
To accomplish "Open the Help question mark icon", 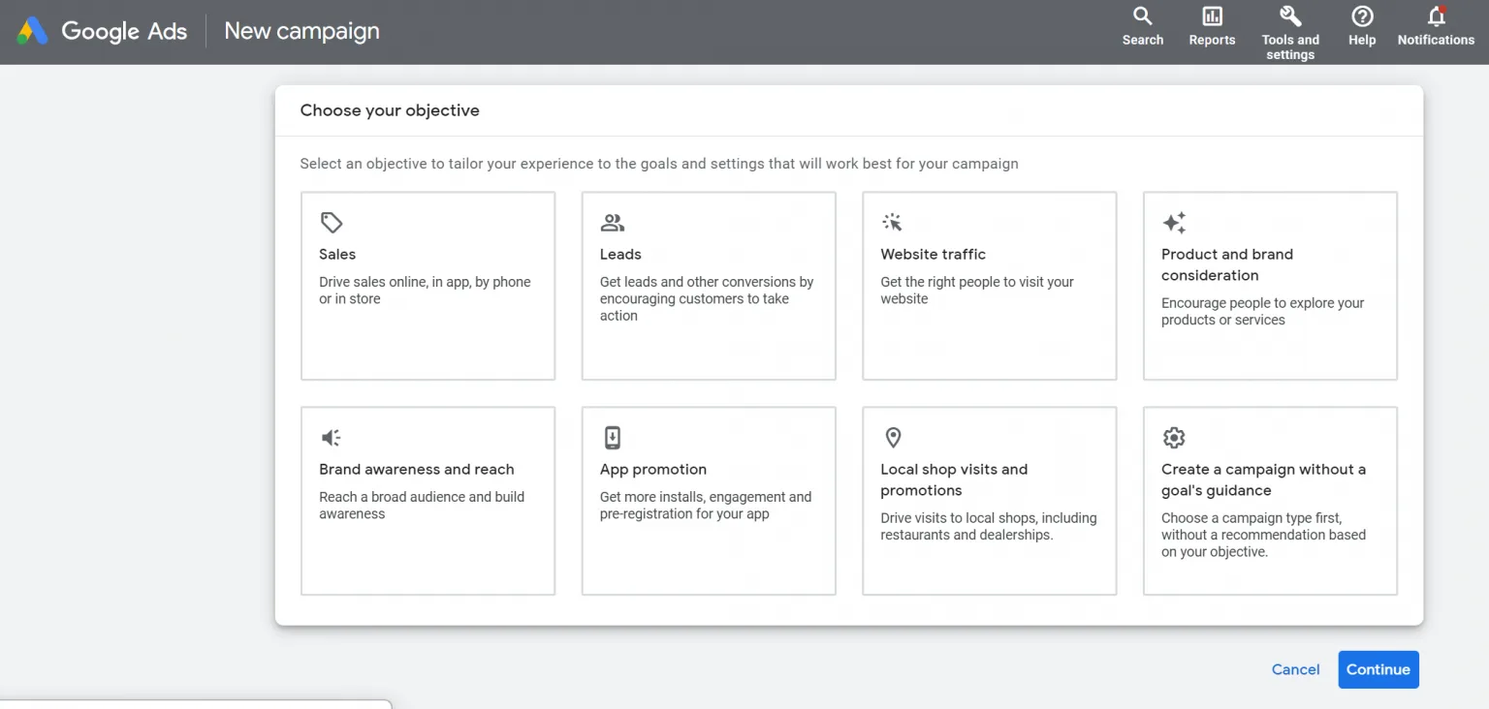I will click(x=1362, y=16).
